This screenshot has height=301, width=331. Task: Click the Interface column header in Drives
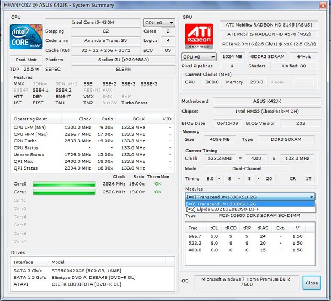pos(30,262)
